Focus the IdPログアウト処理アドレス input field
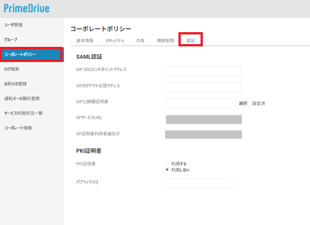 tap(203, 87)
